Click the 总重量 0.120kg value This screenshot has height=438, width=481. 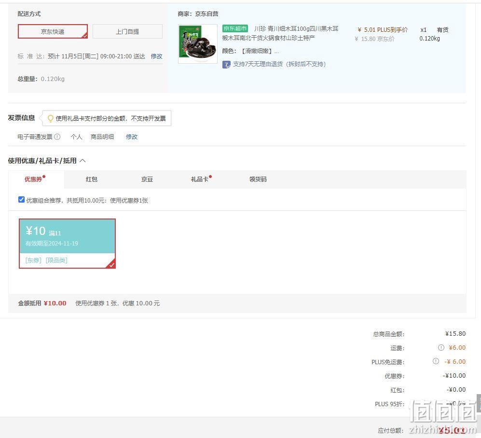click(53, 79)
